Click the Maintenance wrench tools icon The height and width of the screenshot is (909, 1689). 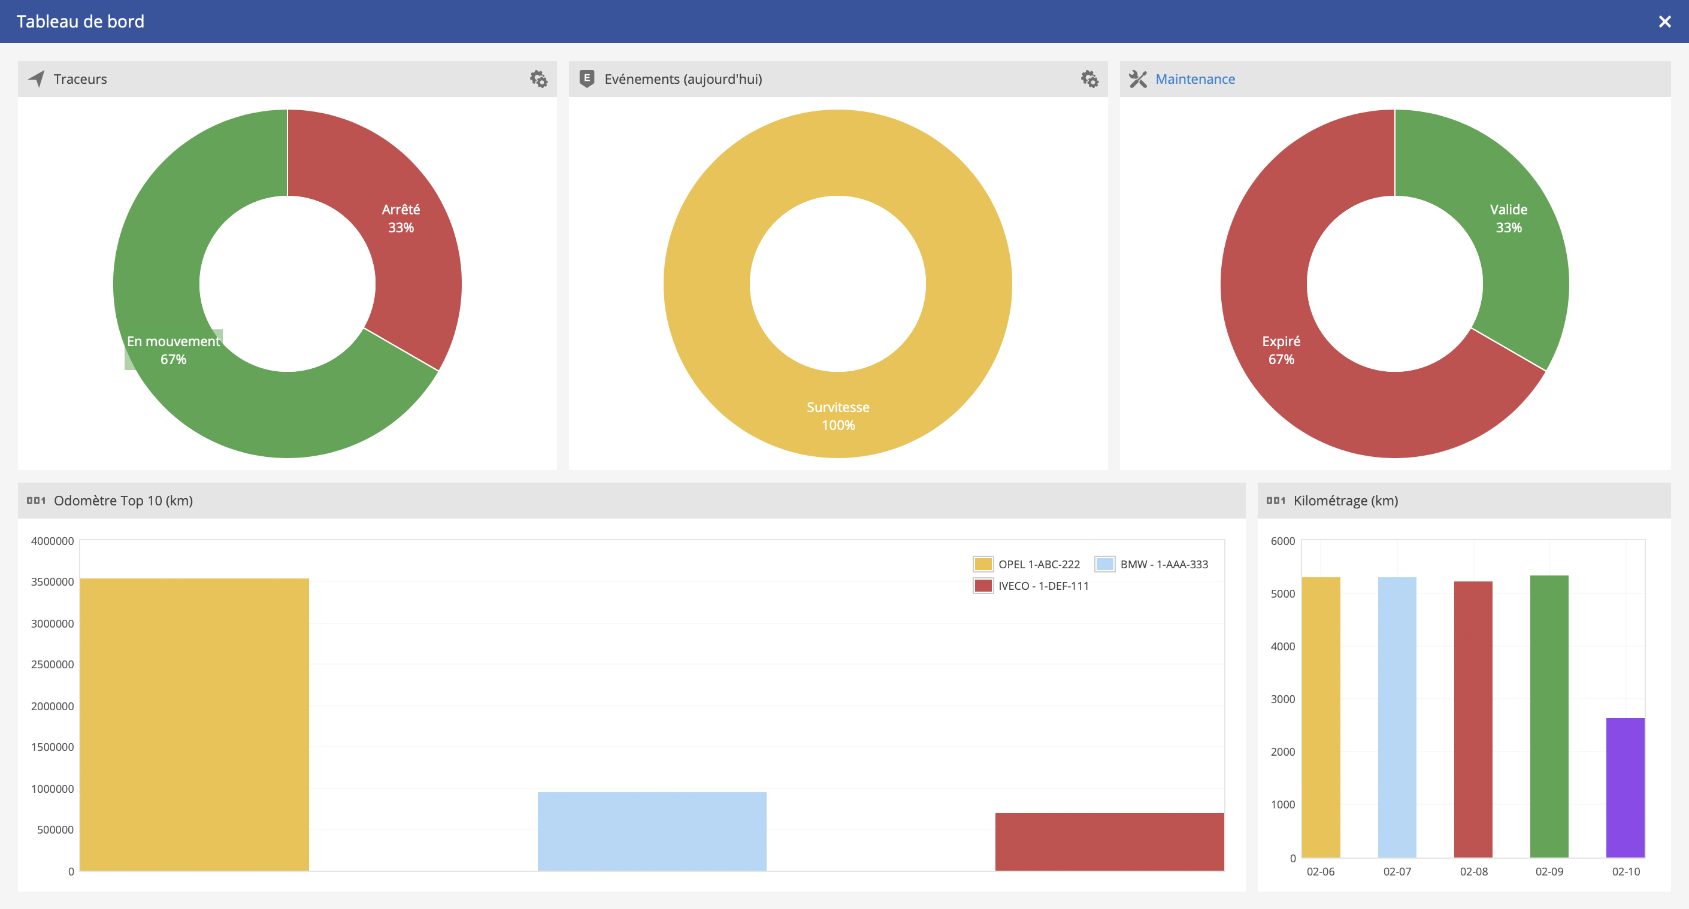[1137, 79]
